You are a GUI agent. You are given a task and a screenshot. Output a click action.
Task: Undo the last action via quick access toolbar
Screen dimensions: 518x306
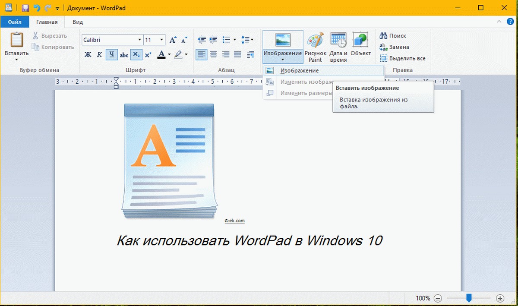(x=37, y=8)
